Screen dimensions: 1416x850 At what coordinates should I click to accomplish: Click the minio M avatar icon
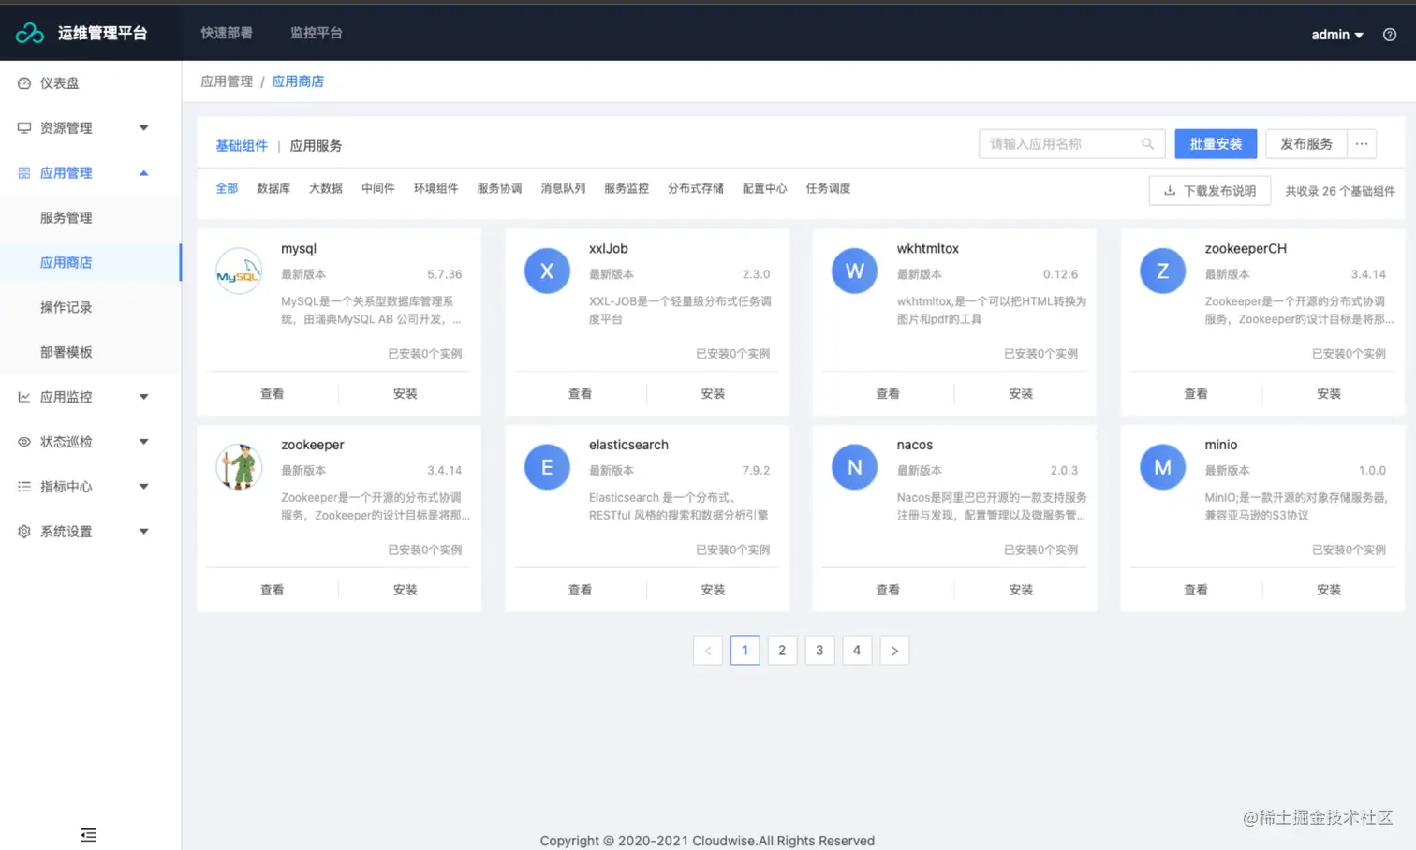(x=1162, y=467)
